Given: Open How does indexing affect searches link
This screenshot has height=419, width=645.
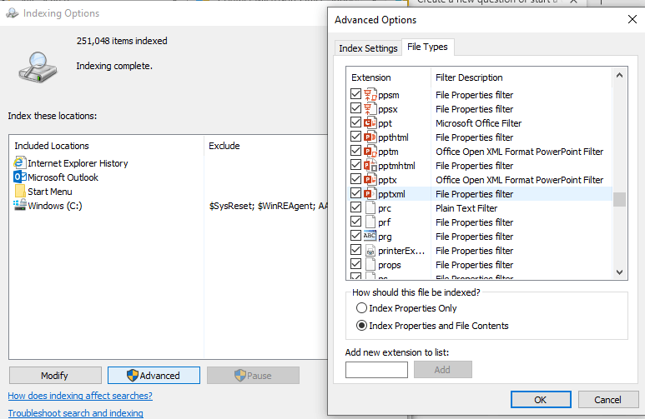Looking at the screenshot, I should tap(80, 396).
